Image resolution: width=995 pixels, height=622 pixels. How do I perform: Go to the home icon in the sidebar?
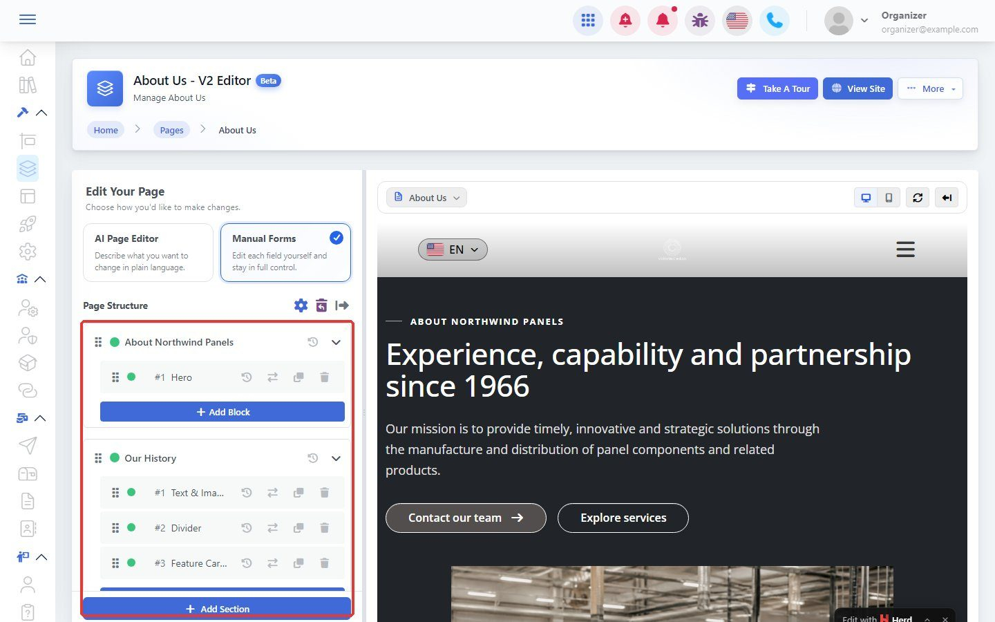[x=28, y=57]
